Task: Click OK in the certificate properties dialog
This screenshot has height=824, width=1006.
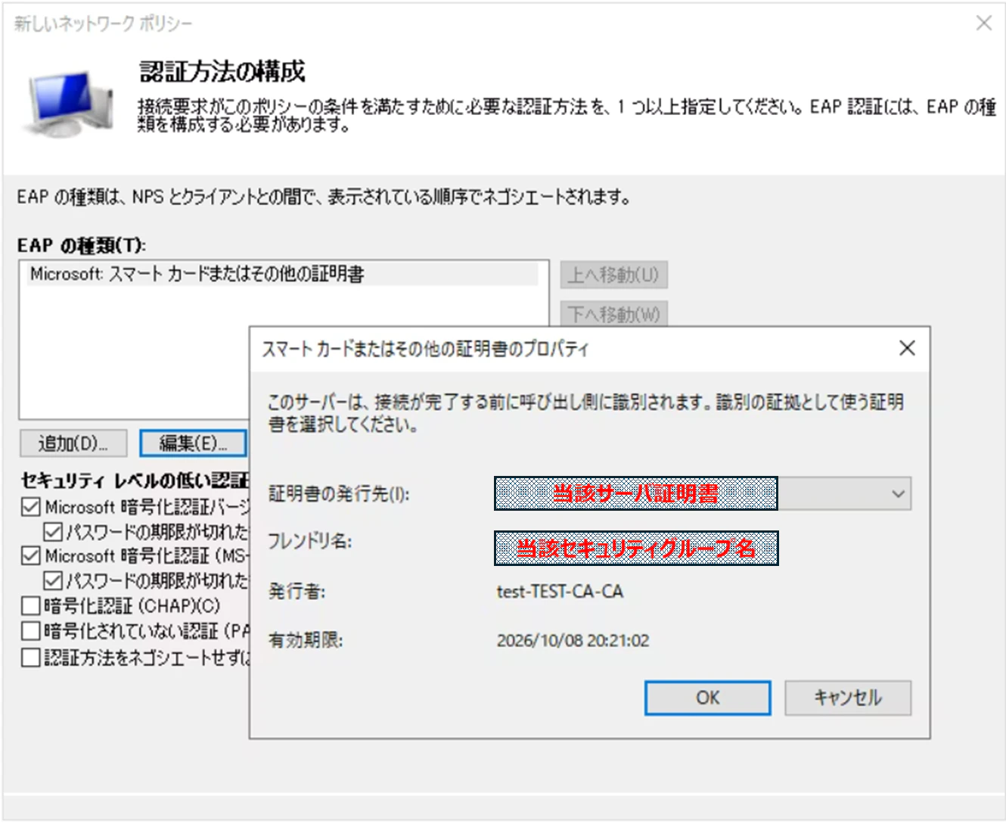Action: click(x=707, y=698)
